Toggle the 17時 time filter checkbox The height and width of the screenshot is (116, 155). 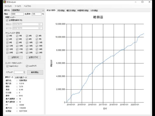(x=17, y=49)
